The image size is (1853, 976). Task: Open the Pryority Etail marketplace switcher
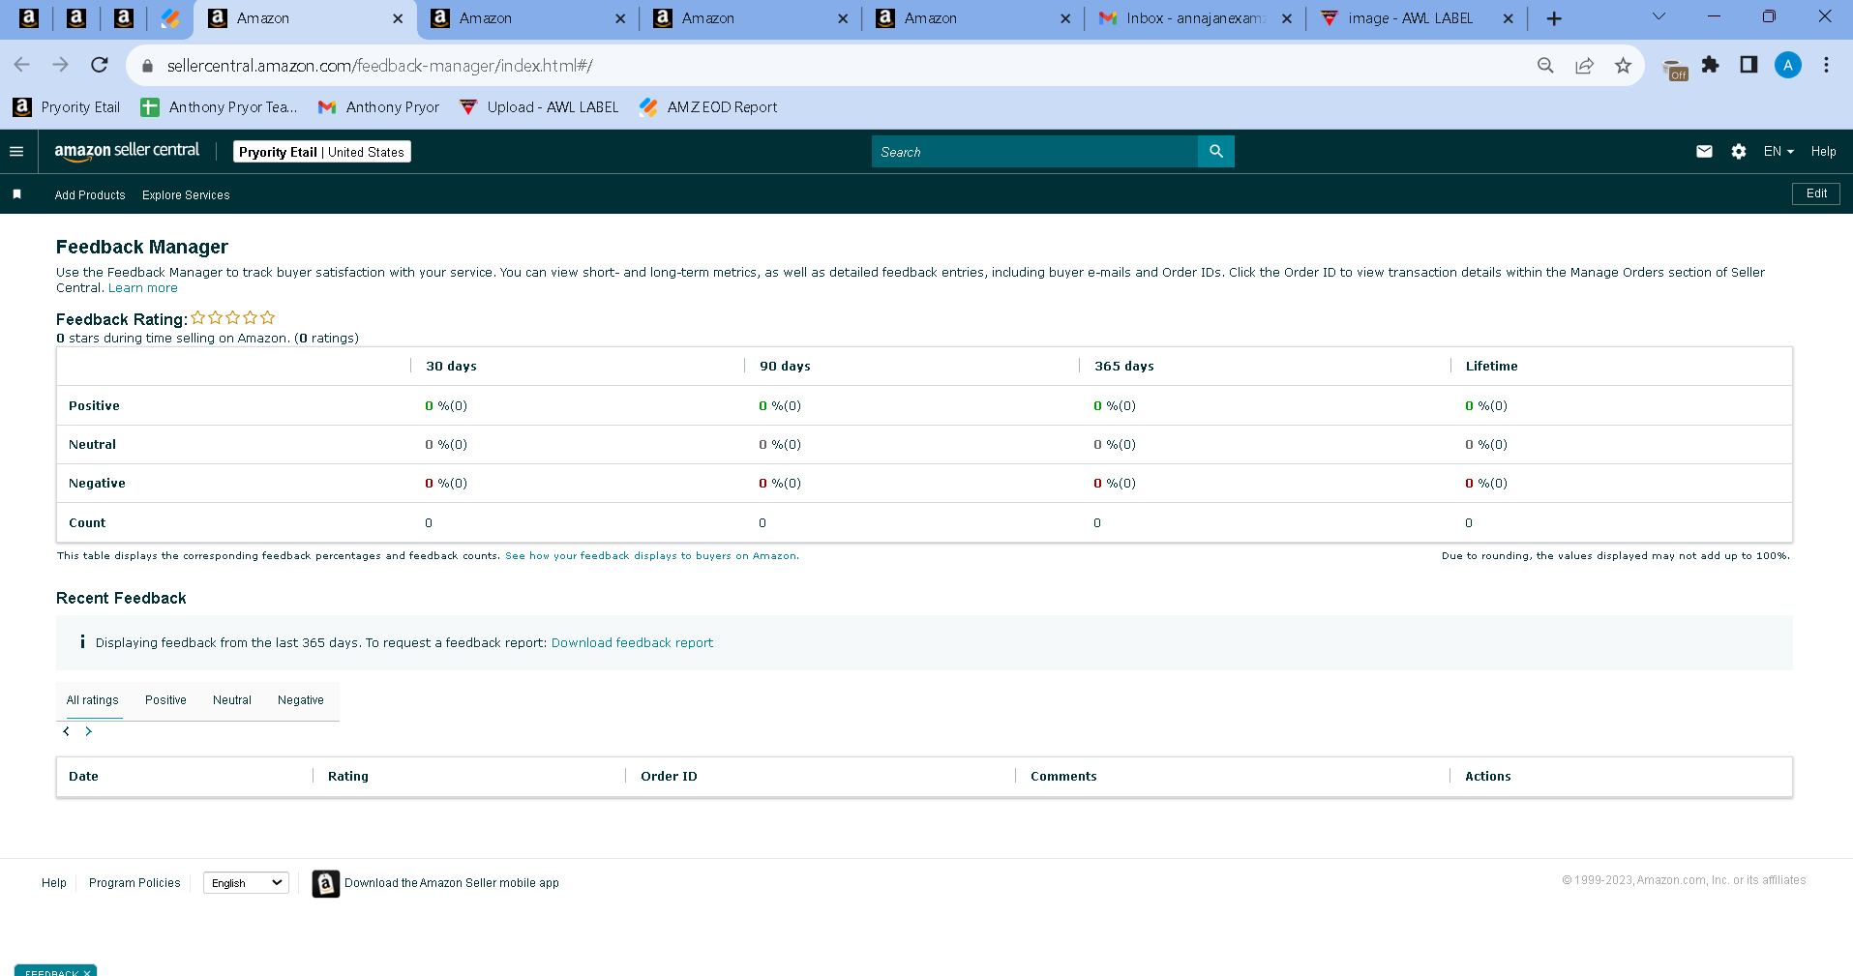point(322,152)
